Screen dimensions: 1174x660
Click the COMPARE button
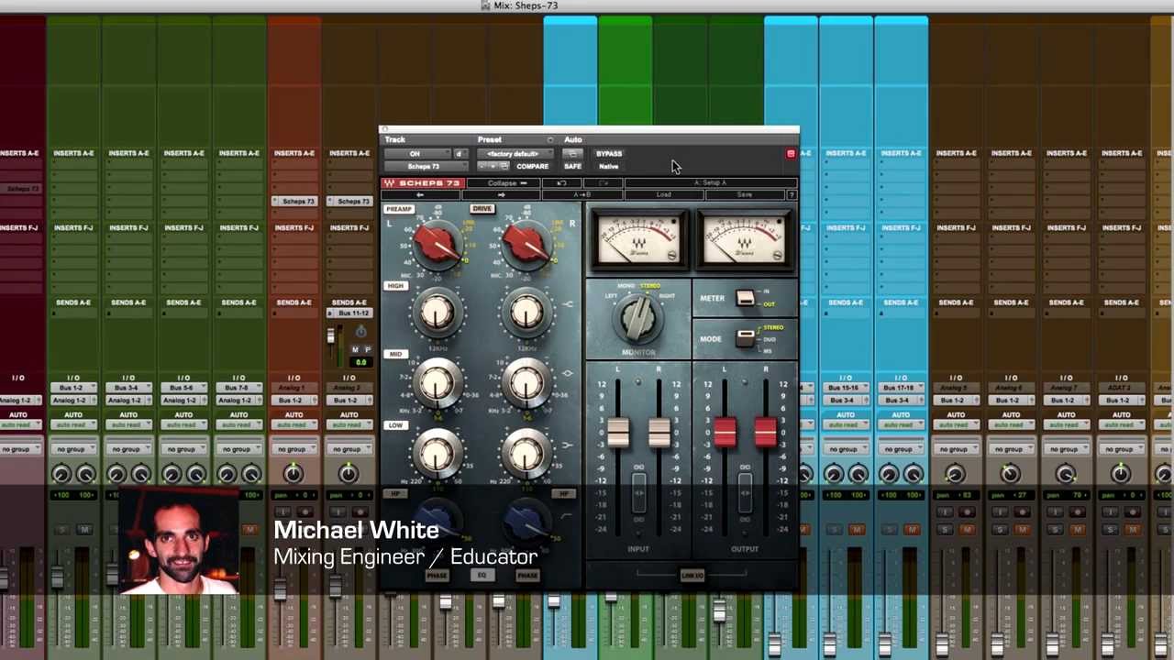pos(532,167)
